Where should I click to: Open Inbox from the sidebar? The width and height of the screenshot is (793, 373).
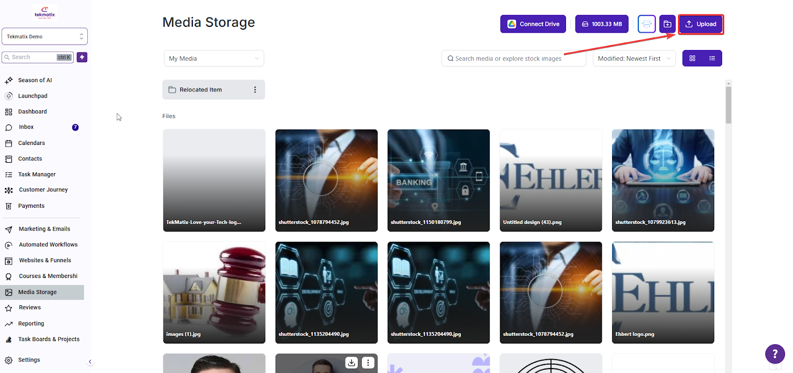[x=26, y=127]
